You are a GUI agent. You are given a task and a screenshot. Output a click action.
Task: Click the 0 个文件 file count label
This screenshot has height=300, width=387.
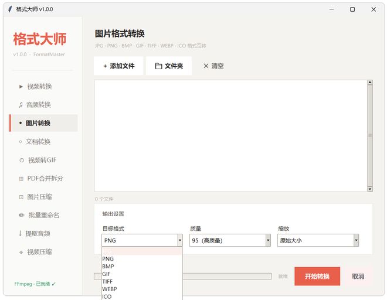point(104,199)
